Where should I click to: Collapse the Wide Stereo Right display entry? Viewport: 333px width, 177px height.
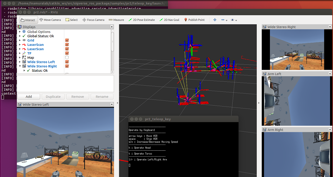click(20, 66)
